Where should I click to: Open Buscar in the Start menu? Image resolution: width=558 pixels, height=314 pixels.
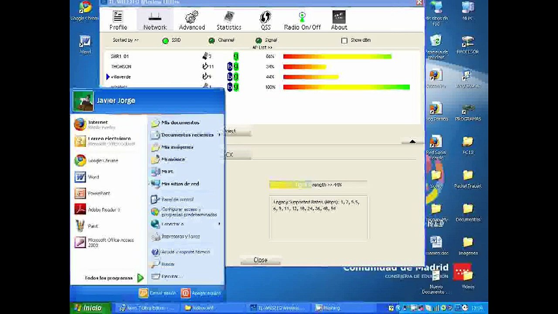(186, 264)
